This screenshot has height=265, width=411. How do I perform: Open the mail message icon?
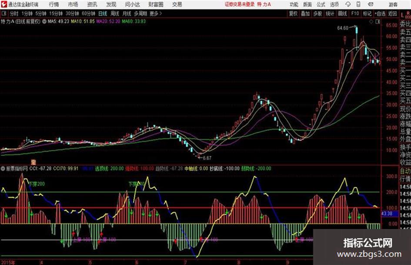tap(371, 4)
